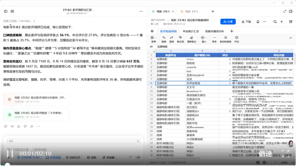Switch to the second 电影《牛来 tab

click(x=190, y=12)
